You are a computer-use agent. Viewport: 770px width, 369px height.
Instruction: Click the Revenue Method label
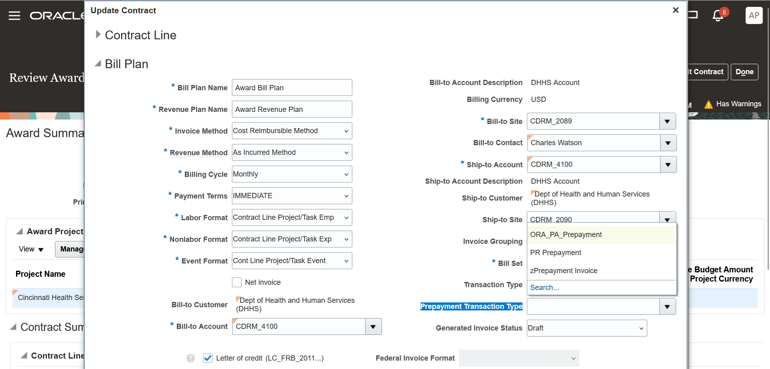pos(199,153)
